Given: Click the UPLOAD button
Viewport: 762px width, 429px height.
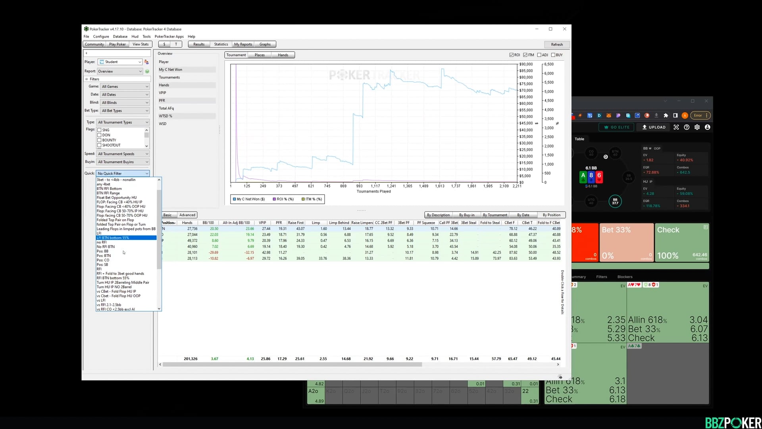Looking at the screenshot, I should (654, 127).
